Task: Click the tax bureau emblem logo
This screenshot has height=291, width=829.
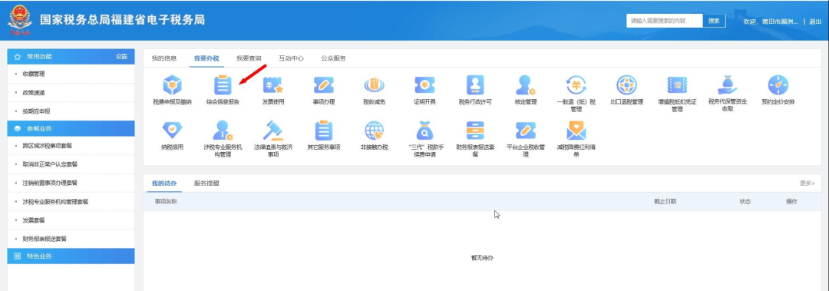Action: (x=19, y=20)
